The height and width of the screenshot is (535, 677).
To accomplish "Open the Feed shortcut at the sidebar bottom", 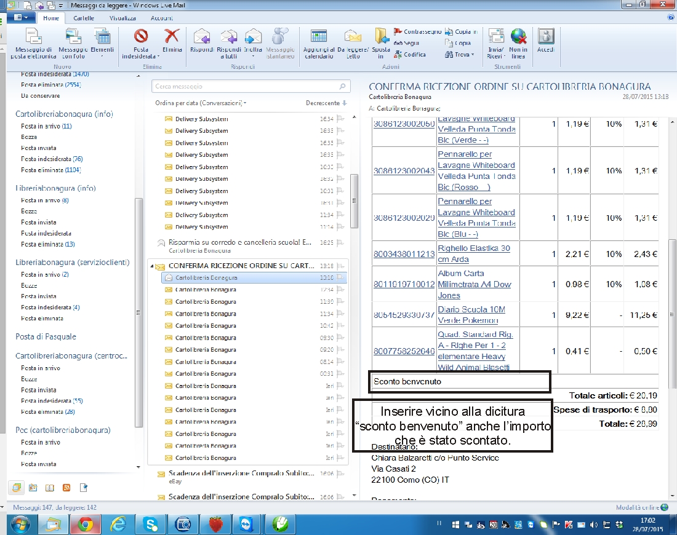I will click(x=66, y=488).
